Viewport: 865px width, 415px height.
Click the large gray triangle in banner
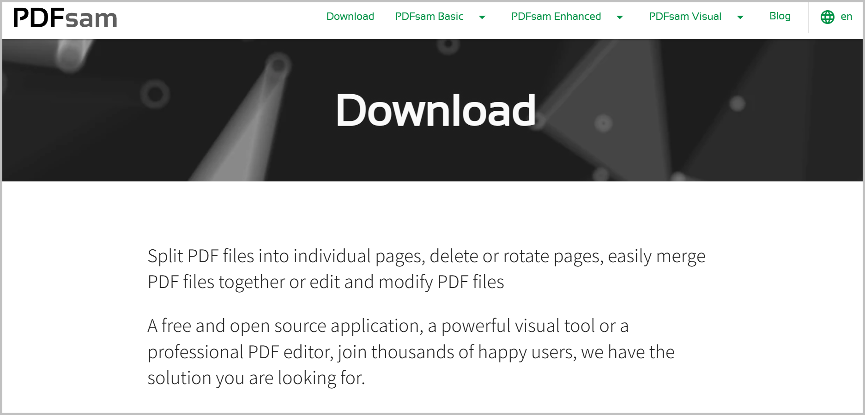point(614,115)
